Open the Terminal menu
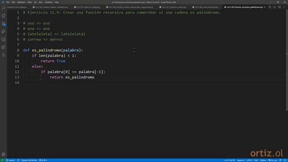This screenshot has width=288, height=162. [48, 2]
